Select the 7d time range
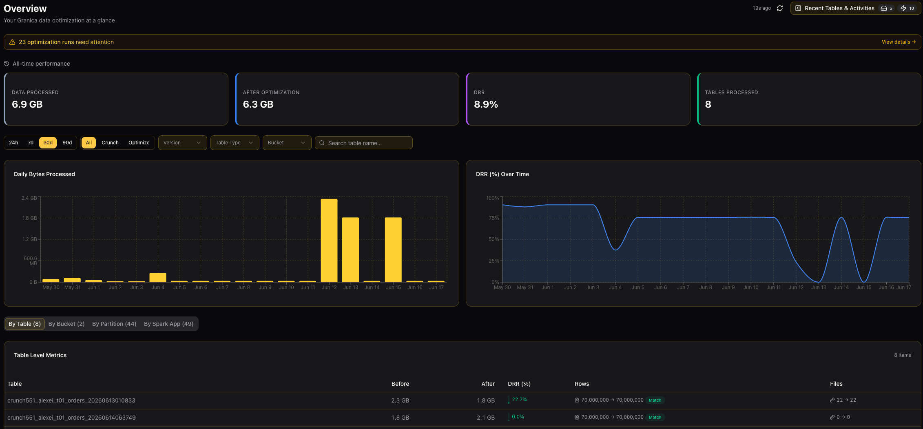923x429 pixels. point(31,143)
